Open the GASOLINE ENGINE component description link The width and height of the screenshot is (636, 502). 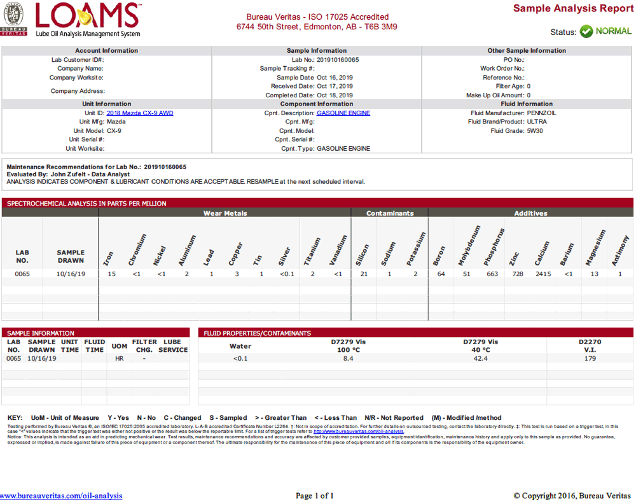pyautogui.click(x=343, y=113)
